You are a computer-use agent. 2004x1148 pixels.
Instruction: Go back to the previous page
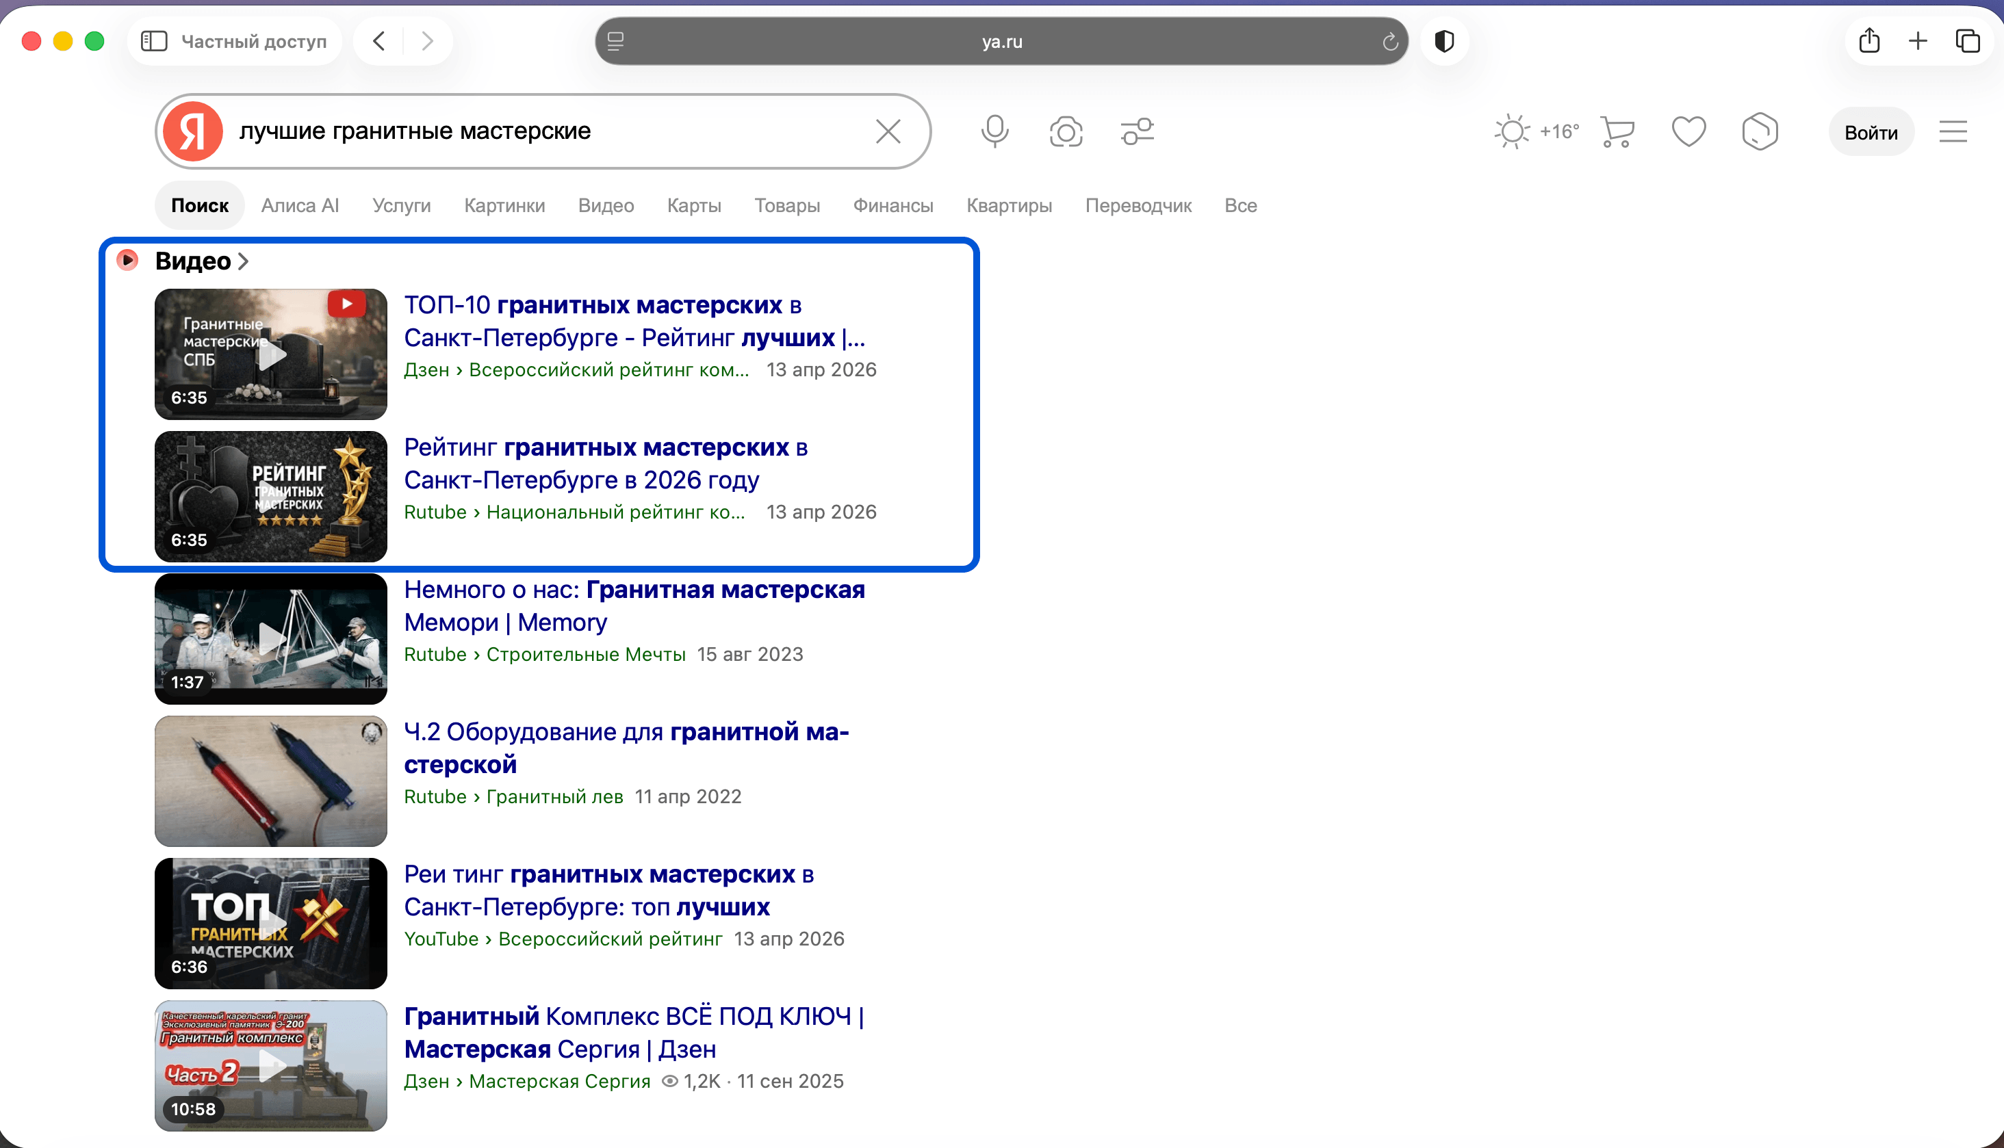(378, 41)
